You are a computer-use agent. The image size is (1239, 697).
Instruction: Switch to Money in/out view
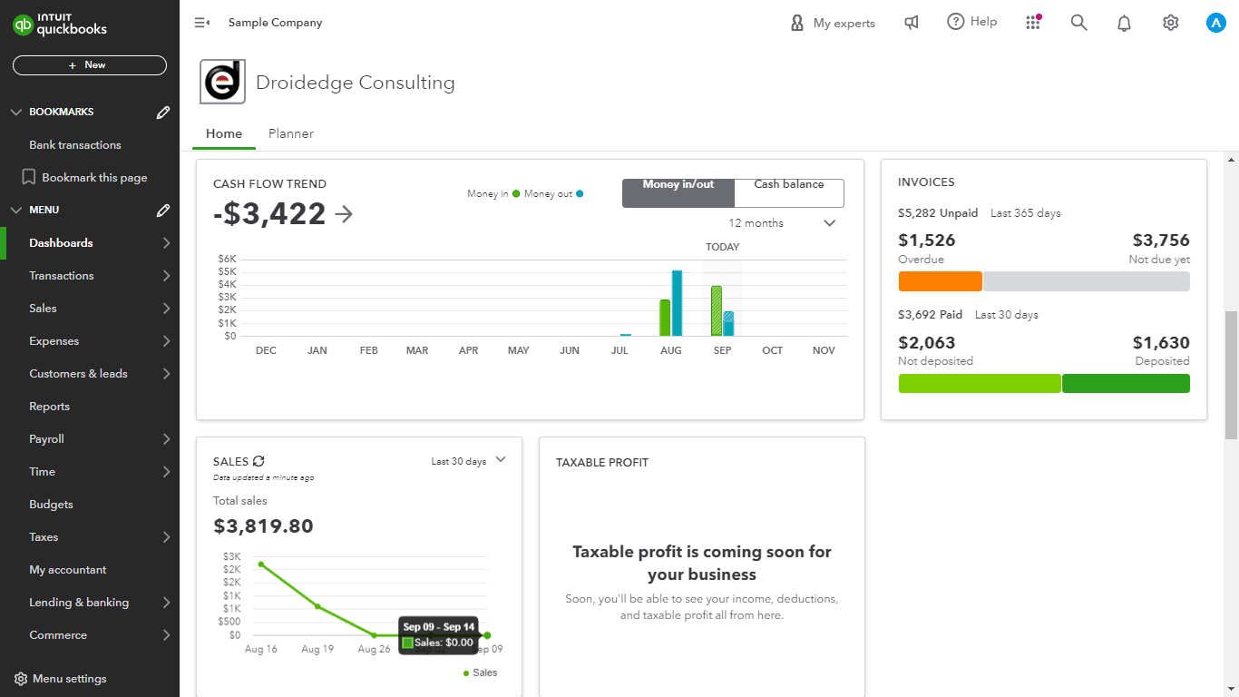678,192
